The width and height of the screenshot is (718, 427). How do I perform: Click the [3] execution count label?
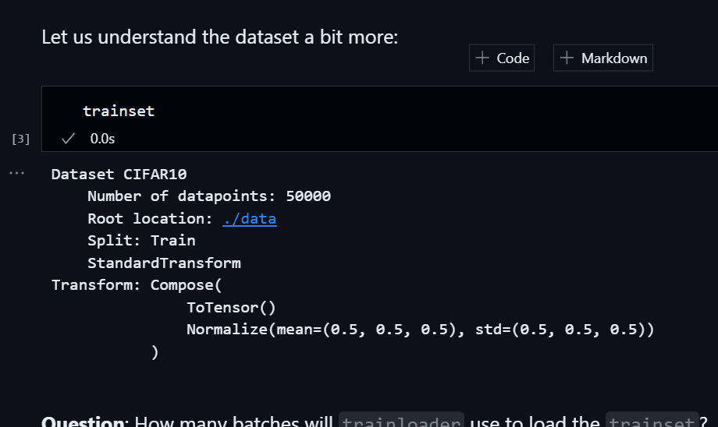pos(21,139)
